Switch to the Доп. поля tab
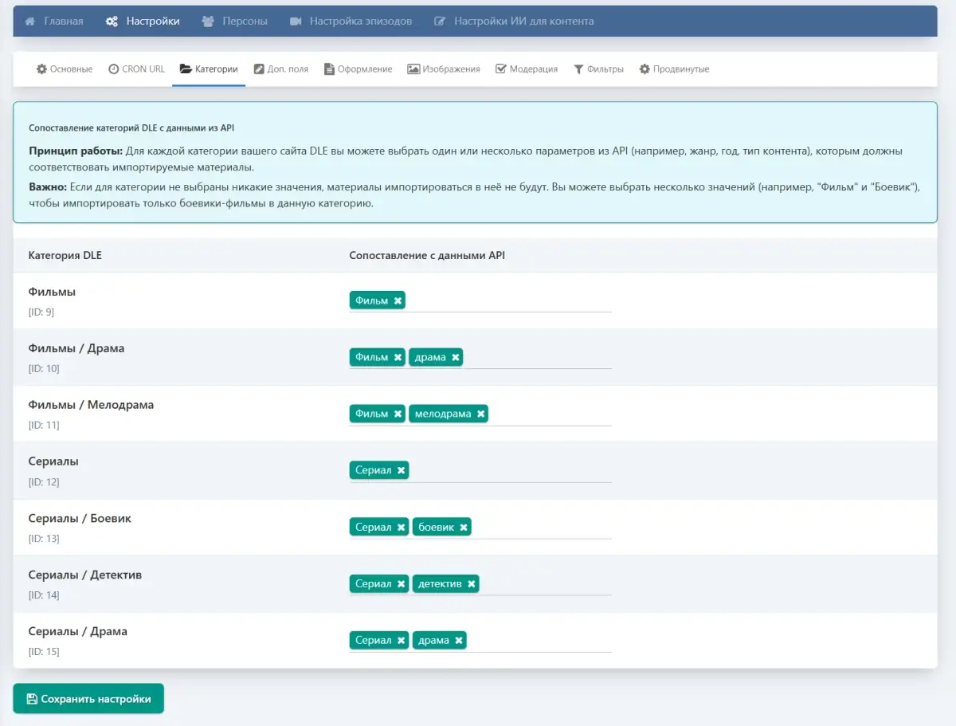 280,69
